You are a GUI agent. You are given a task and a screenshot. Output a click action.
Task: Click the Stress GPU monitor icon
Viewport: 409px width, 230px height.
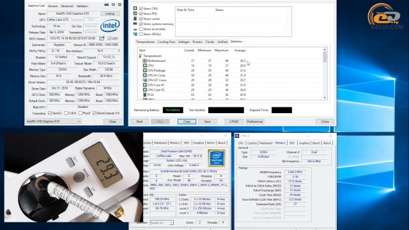click(x=135, y=34)
